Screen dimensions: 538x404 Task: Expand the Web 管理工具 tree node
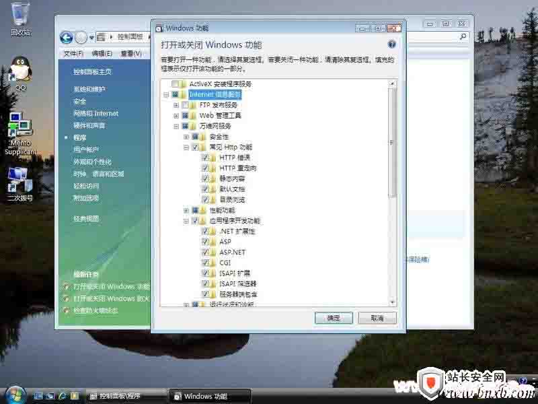coord(176,116)
